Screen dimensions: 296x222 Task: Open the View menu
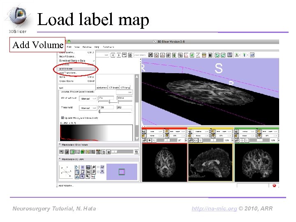[77, 47]
